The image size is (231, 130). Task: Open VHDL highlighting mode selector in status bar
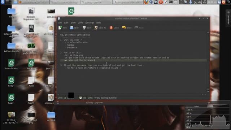[x=97, y=98]
